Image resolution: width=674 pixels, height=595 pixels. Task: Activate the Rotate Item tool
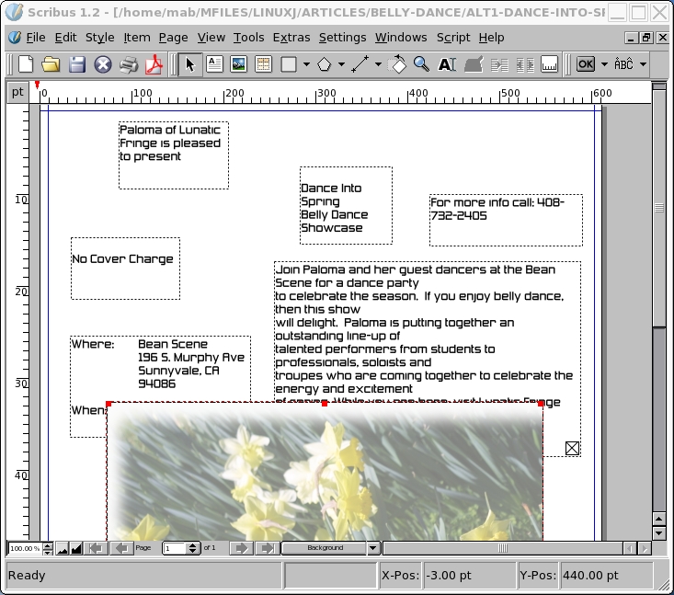click(398, 64)
